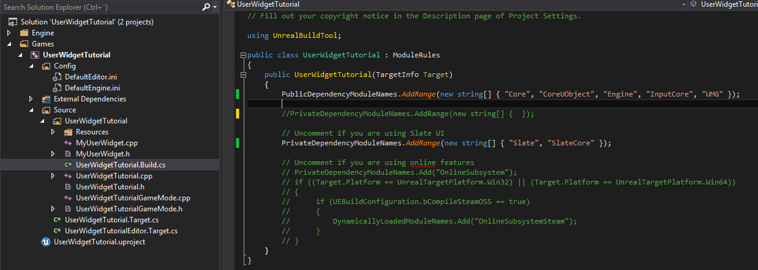Viewport: 758px width, 270px height.
Task: Select the Resources folder label
Action: 92,132
